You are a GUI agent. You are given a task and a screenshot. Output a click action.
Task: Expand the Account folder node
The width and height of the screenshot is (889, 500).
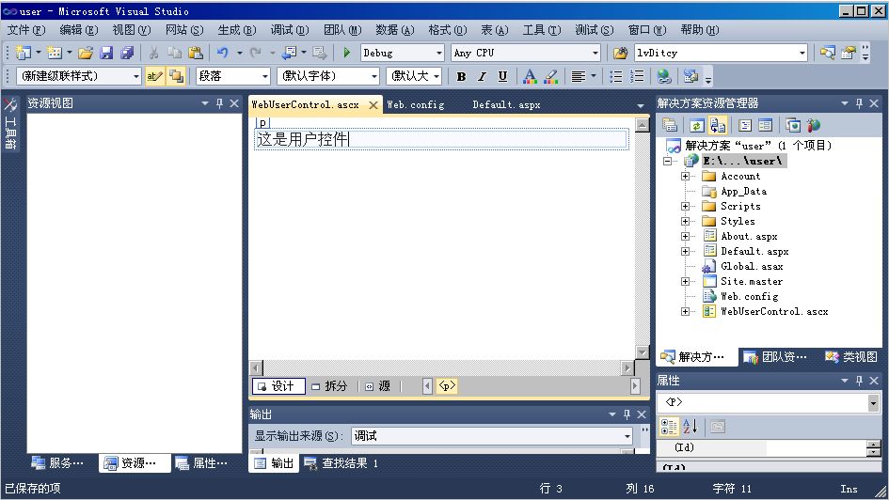coord(686,176)
